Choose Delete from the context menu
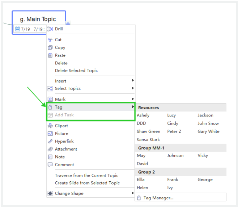The width and height of the screenshot is (238, 207). 61,63
